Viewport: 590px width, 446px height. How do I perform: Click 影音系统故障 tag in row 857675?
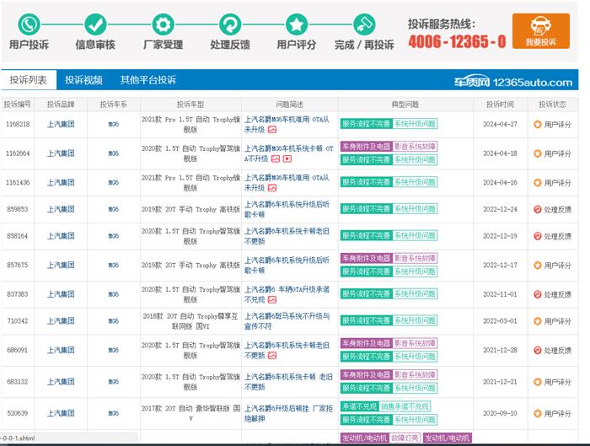[415, 258]
